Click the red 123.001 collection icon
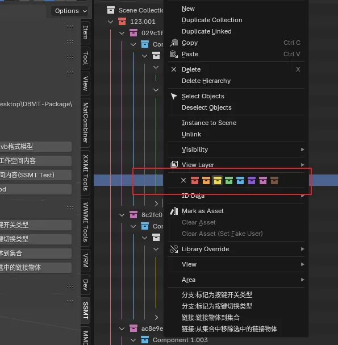Viewport: 338px width, 345px height. tap(122, 22)
